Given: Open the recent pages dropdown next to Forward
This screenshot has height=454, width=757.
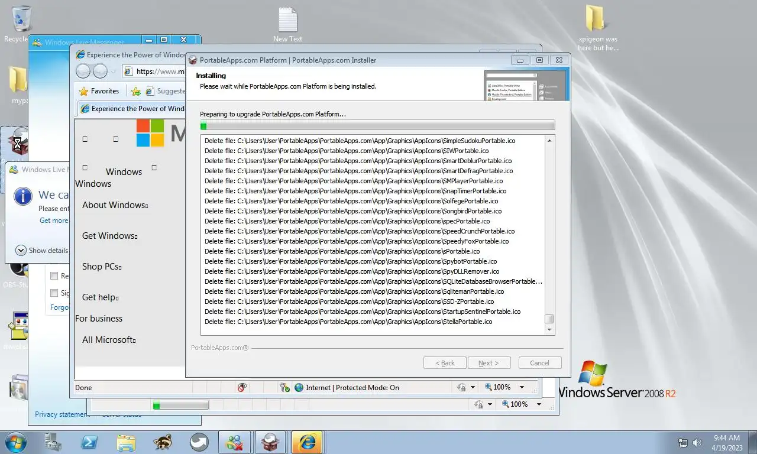Looking at the screenshot, I should click(114, 72).
